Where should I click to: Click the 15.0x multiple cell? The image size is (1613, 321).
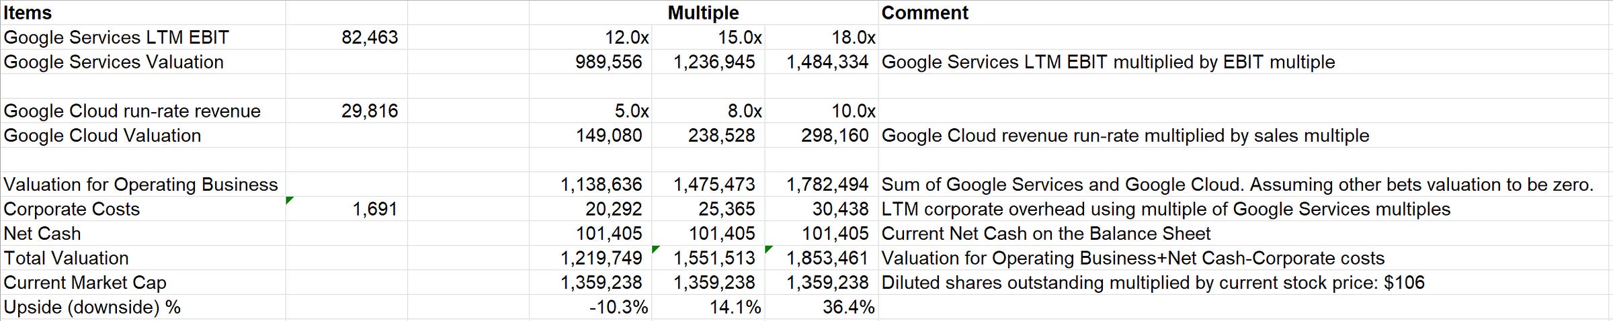tap(708, 37)
